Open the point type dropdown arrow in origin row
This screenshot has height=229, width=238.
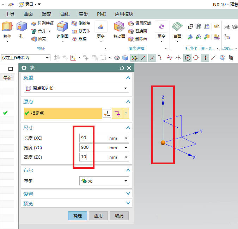(x=126, y=113)
